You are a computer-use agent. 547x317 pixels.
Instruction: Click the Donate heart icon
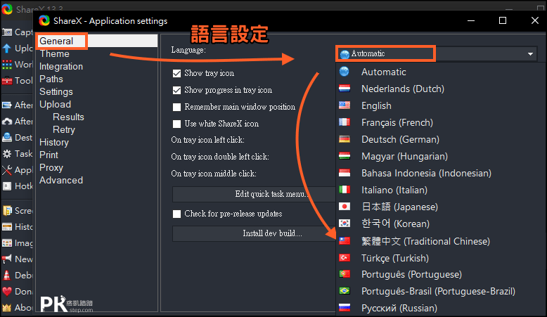[x=6, y=292]
